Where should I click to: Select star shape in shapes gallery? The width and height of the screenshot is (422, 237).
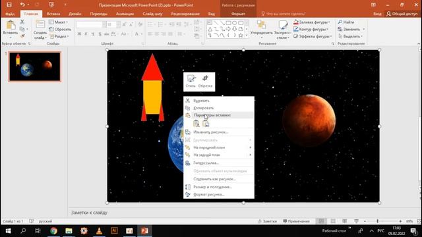[241, 35]
